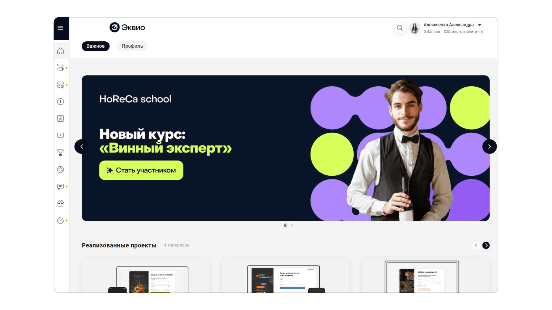Screen dimensions: 552x310
Task: Click the 4 материала count label
Action: pyautogui.click(x=177, y=245)
